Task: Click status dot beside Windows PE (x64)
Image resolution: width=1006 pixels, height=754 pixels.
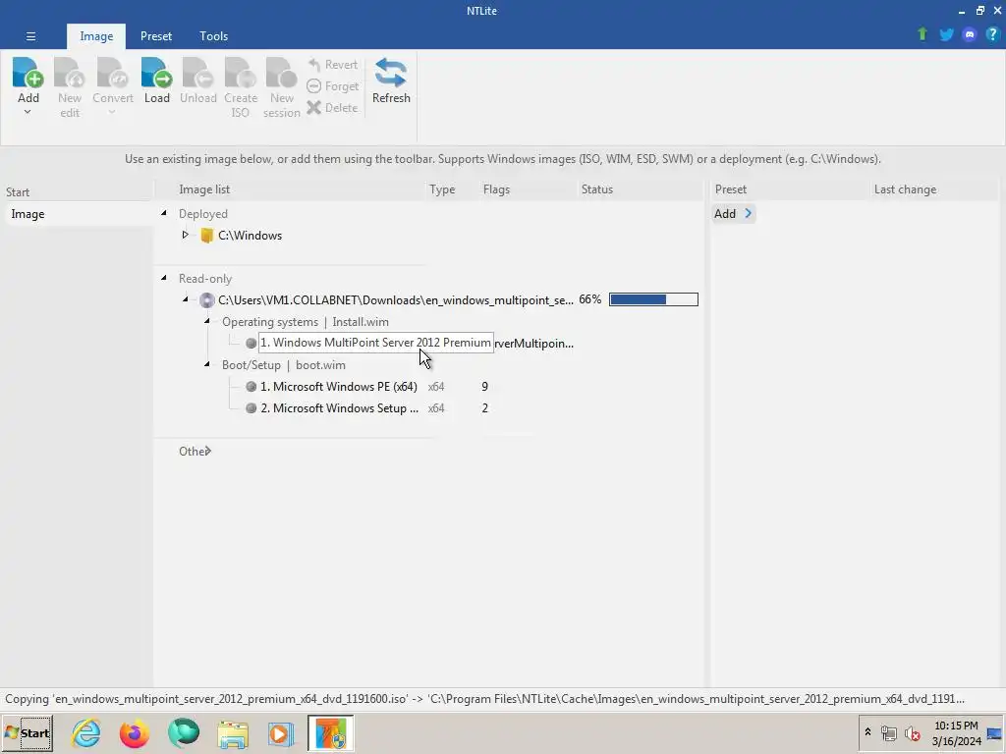Action: click(251, 387)
